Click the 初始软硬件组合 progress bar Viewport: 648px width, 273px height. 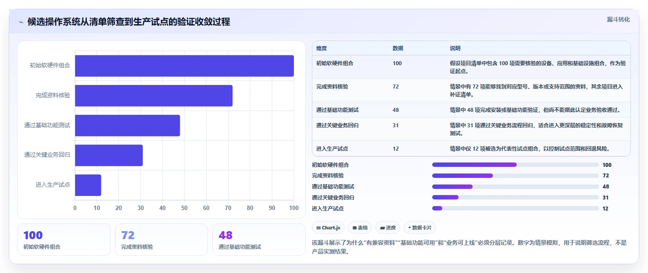[x=515, y=165]
